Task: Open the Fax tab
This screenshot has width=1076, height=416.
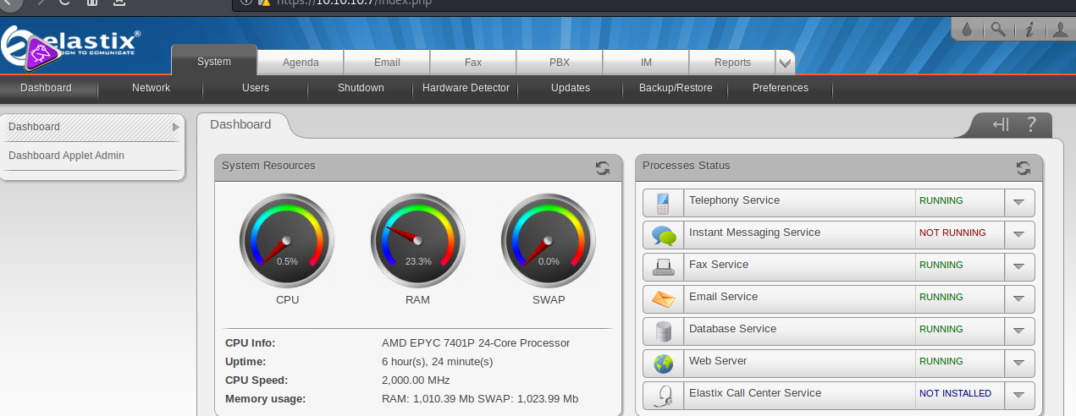Action: click(x=473, y=63)
